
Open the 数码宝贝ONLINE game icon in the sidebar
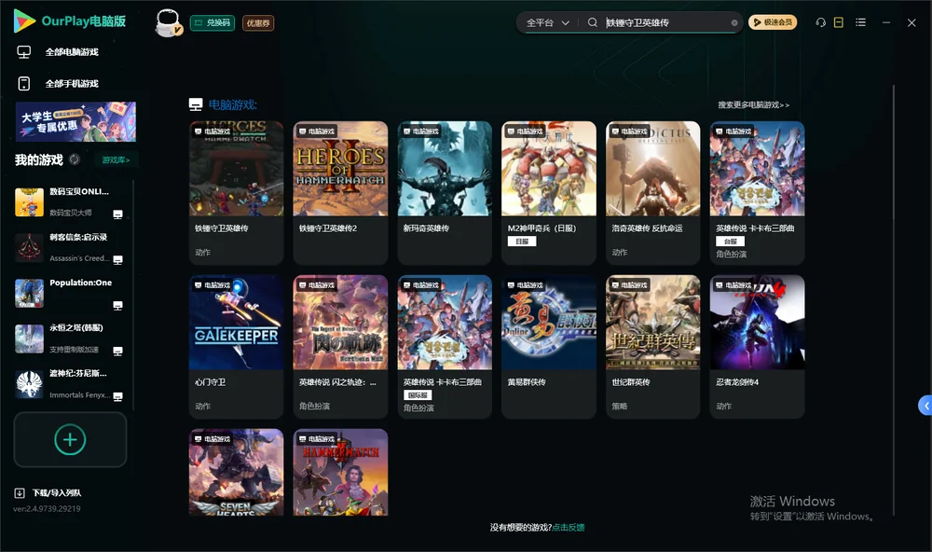coord(29,202)
